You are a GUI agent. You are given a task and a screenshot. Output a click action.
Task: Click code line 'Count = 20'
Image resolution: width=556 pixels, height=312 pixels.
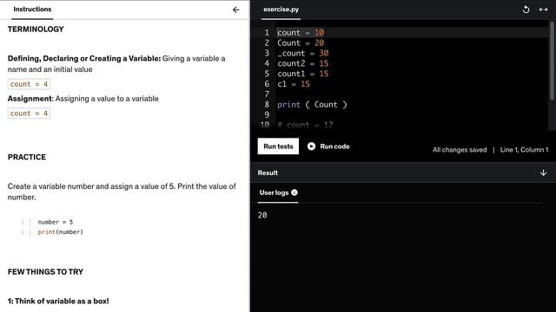(301, 42)
